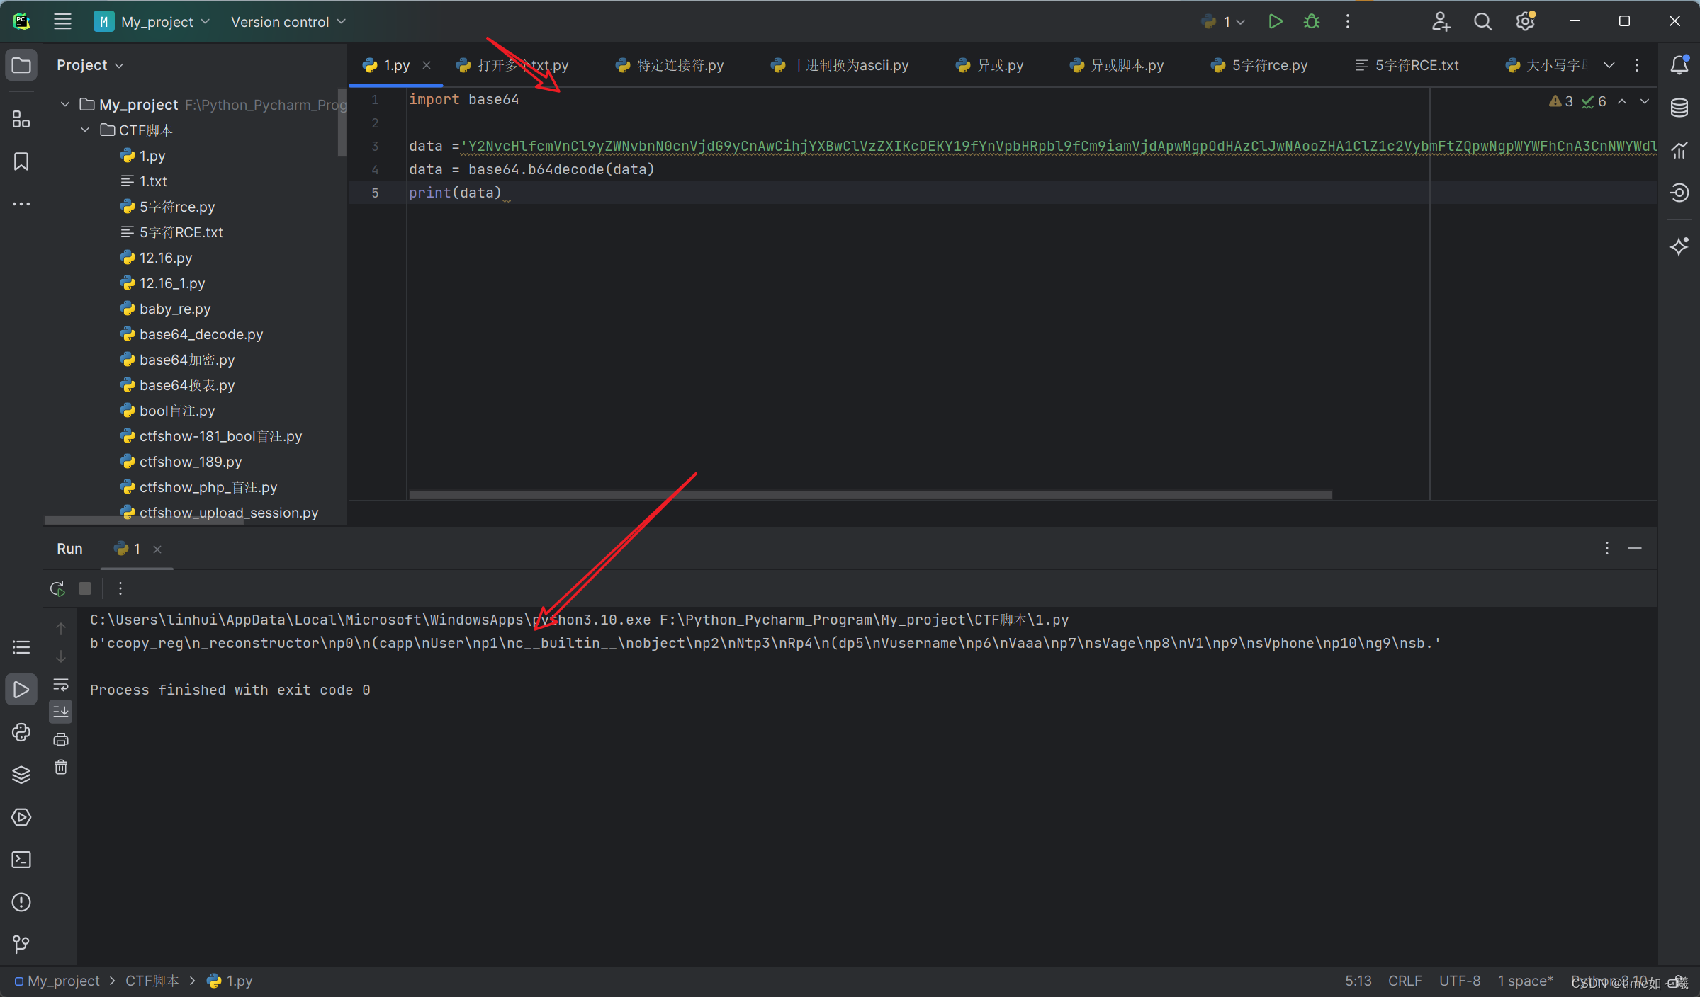Screen dimensions: 1700x997
Task: Go to previous highlighted error arrow
Action: 1622,101
